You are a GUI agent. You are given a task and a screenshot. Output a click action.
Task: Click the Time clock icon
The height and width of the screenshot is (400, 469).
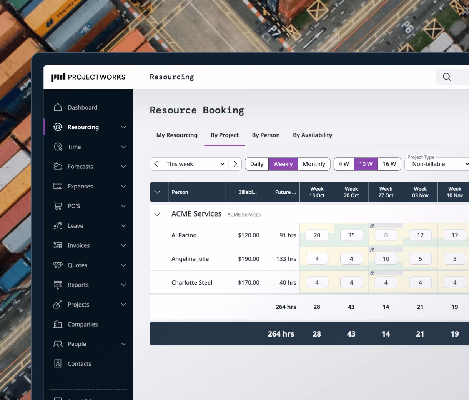click(x=58, y=147)
